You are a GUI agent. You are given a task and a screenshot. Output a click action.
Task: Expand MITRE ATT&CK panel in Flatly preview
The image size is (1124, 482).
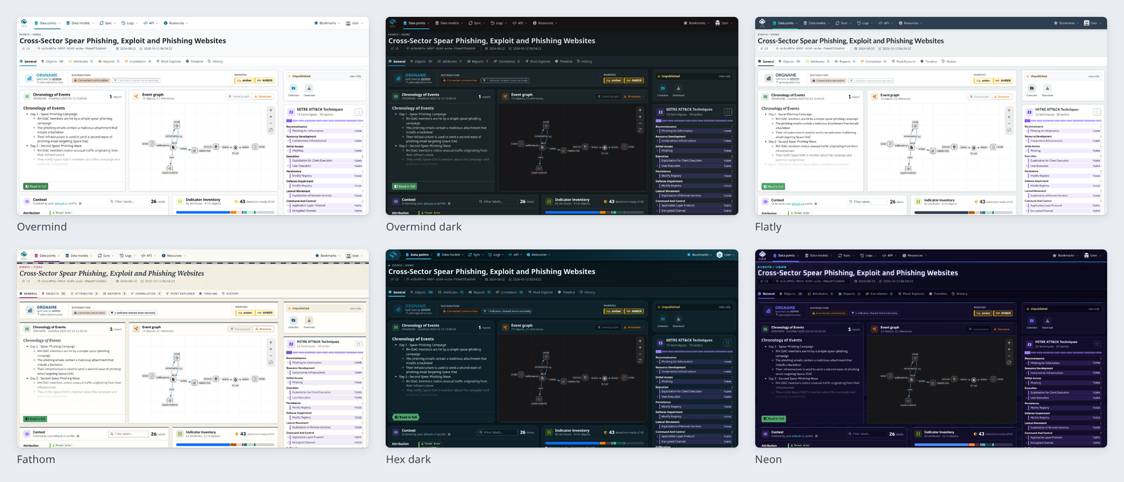(x=1097, y=112)
